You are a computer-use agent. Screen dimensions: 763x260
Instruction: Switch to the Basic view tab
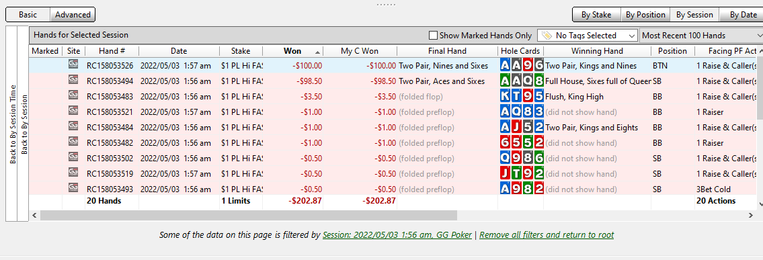pyautogui.click(x=28, y=15)
